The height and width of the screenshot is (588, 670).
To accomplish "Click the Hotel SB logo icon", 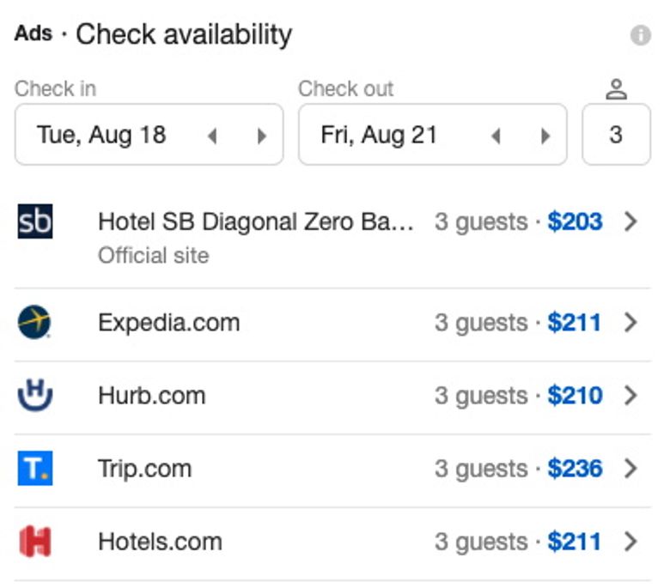I will point(35,221).
